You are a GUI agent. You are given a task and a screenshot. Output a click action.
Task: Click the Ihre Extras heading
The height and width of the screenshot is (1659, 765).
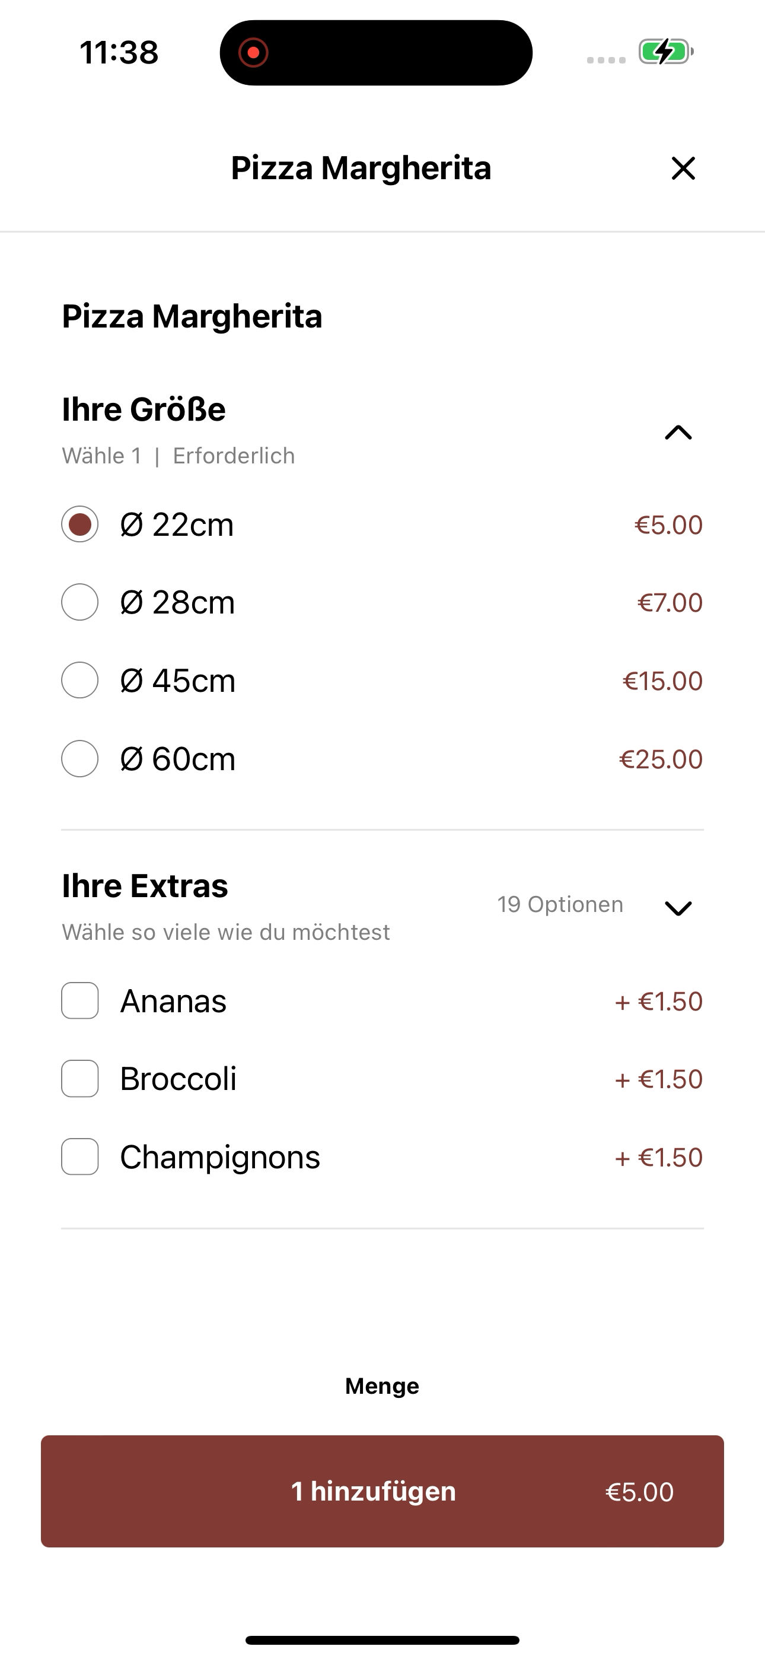pyautogui.click(x=145, y=886)
